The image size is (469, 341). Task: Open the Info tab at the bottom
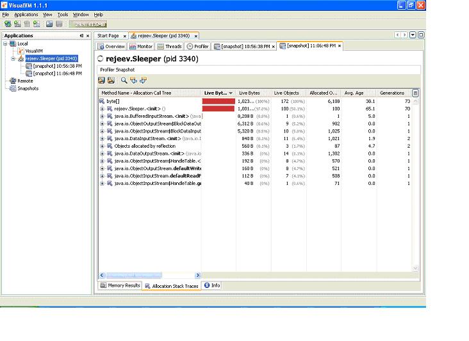tap(212, 285)
